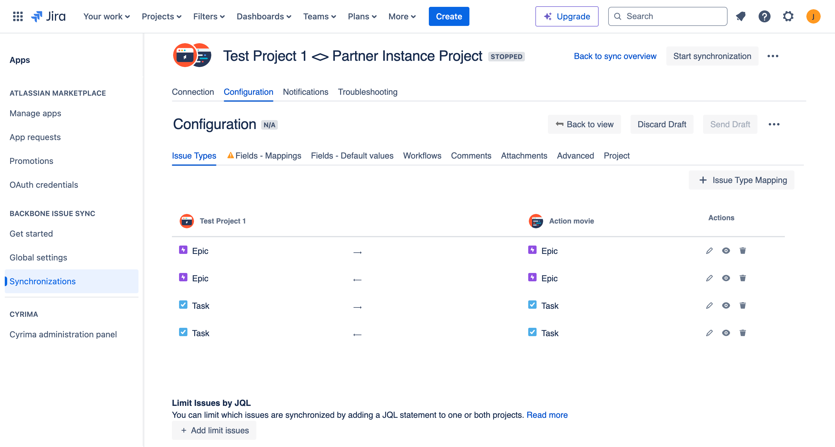Select the top-level Configuration tab
This screenshot has width=835, height=447.
(248, 92)
